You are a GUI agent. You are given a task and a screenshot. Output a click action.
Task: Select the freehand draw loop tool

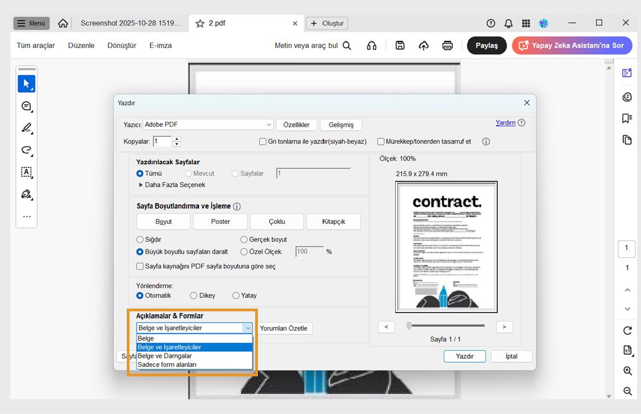[x=27, y=150]
